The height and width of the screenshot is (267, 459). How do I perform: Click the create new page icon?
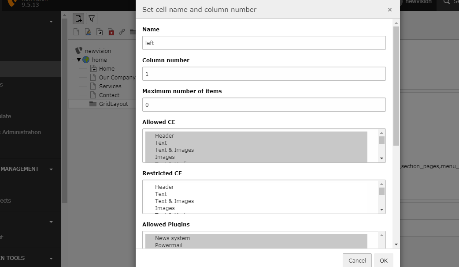[x=78, y=19]
